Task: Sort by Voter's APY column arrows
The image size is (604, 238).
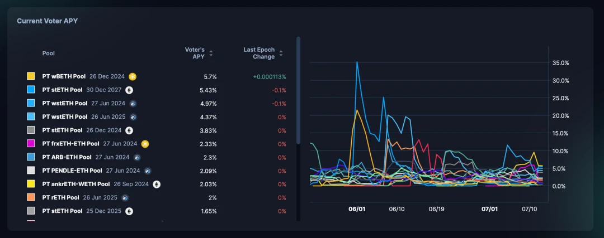Action: 211,54
